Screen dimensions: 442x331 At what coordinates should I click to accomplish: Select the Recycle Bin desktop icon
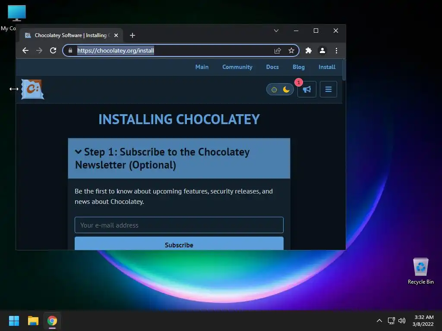coord(420,271)
